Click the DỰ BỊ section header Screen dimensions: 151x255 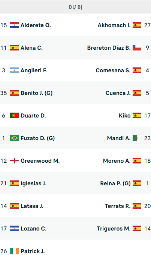point(76,7)
